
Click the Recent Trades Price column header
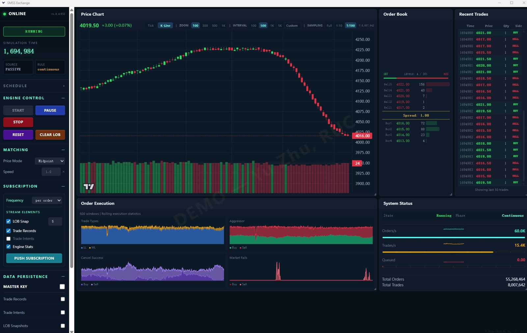[x=488, y=26]
